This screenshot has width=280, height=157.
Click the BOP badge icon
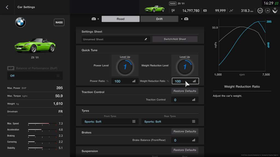click(11, 68)
